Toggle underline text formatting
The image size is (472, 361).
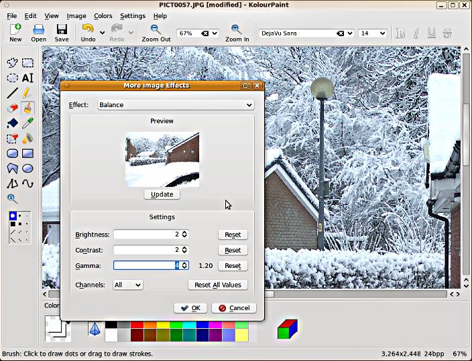tap(431, 33)
